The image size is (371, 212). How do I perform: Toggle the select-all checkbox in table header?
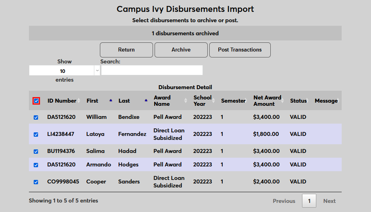36,101
